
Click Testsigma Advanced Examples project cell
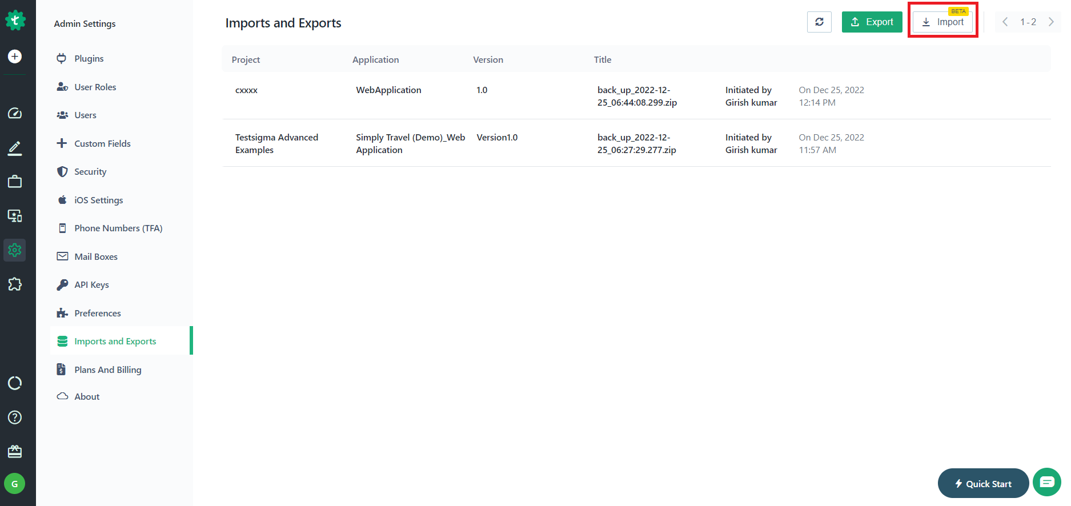coord(277,143)
